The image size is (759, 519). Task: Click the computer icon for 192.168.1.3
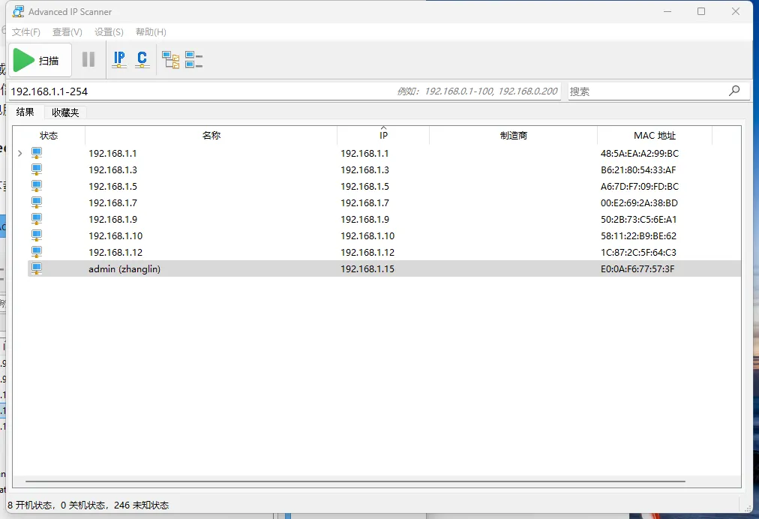pyautogui.click(x=37, y=170)
